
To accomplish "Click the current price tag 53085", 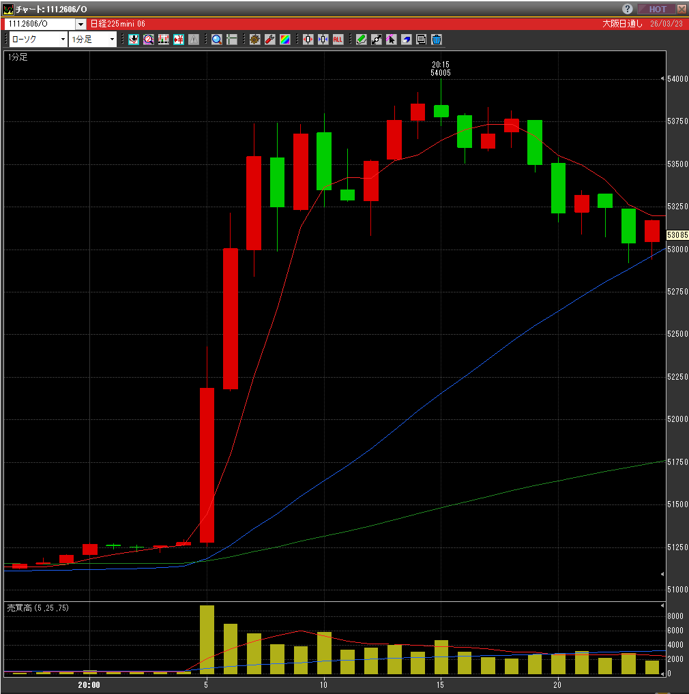I will click(x=677, y=235).
